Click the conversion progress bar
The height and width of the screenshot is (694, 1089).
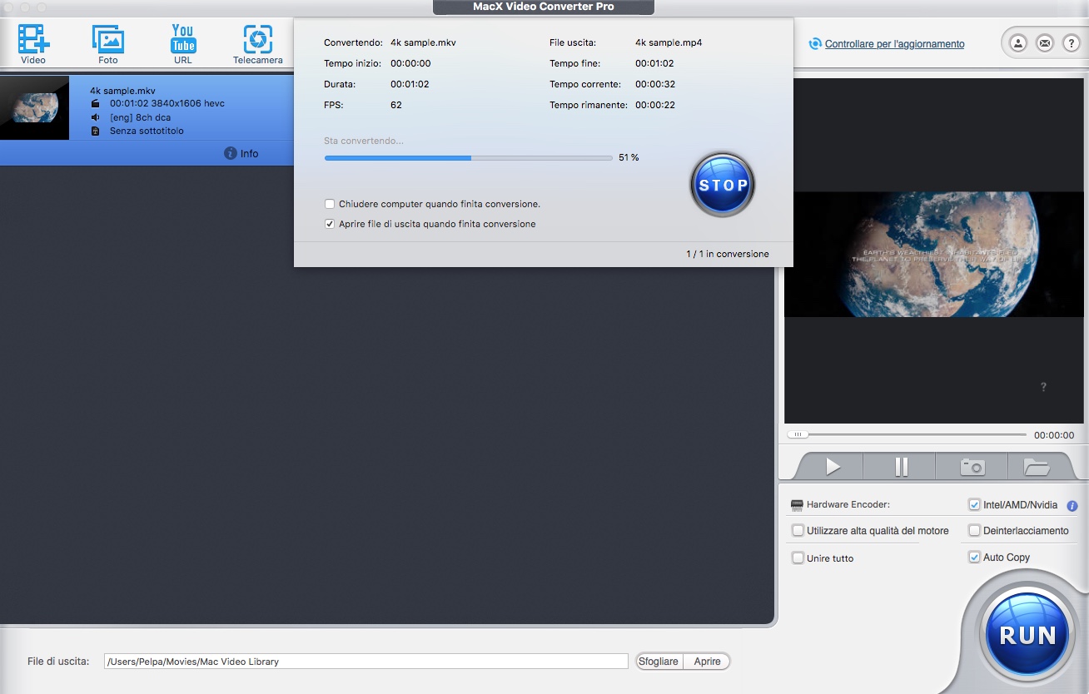click(469, 157)
